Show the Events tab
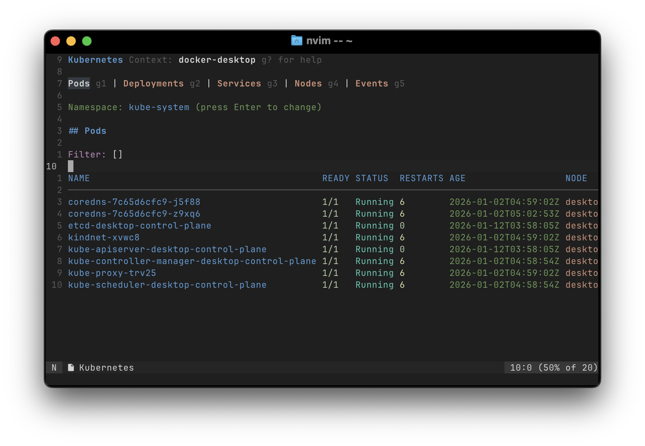645x446 pixels. (372, 83)
